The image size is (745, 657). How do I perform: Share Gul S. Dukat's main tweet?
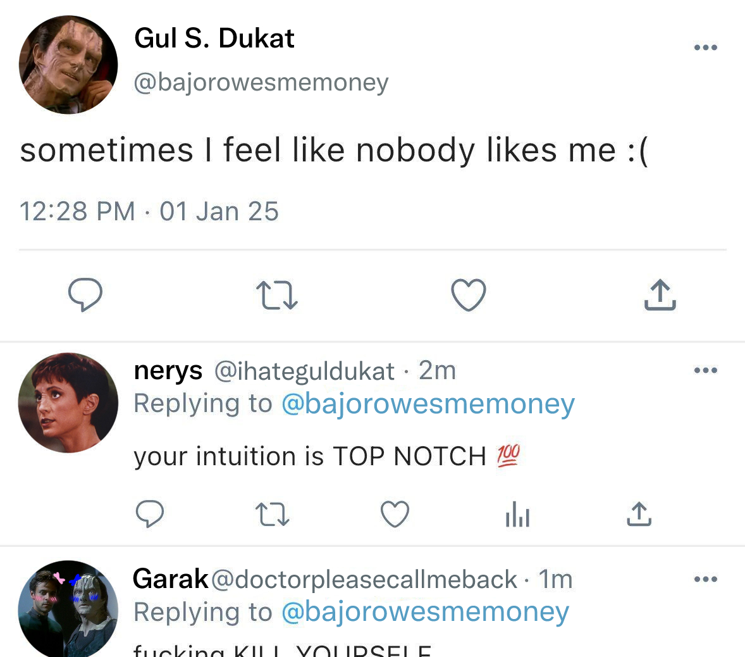[660, 295]
